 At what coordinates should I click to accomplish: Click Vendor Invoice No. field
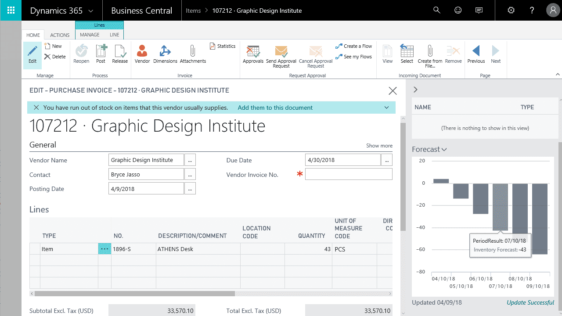[x=349, y=174]
